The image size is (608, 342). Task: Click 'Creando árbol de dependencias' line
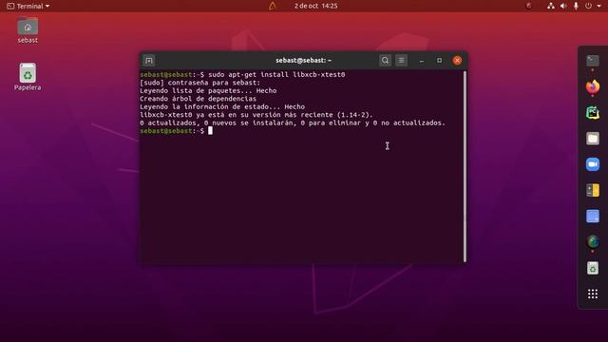point(199,99)
